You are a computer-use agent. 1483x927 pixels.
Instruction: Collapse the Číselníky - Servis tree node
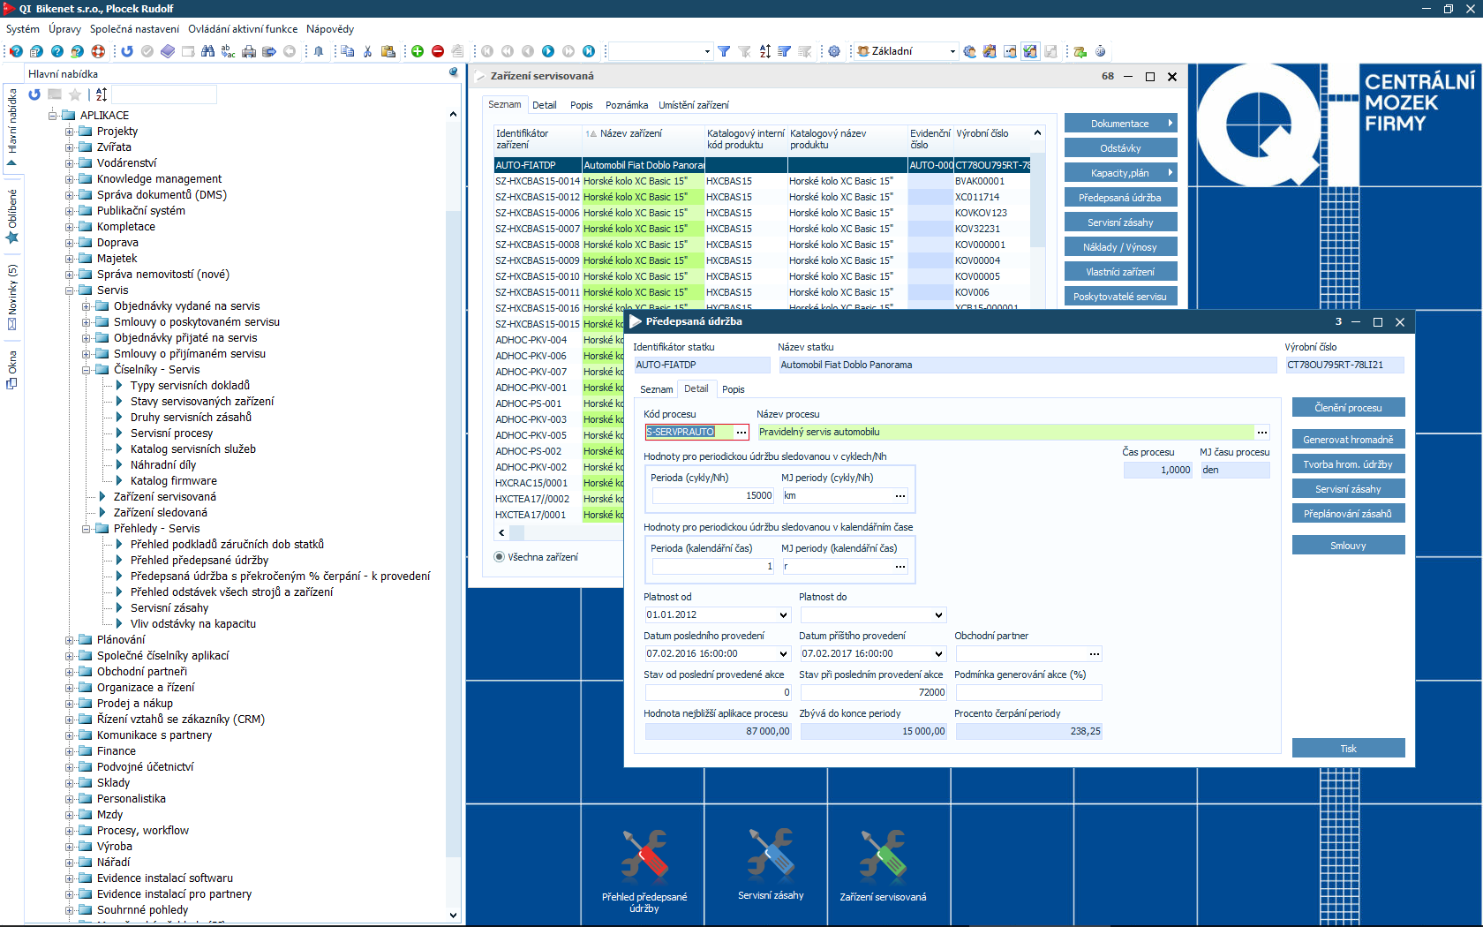[x=87, y=370]
